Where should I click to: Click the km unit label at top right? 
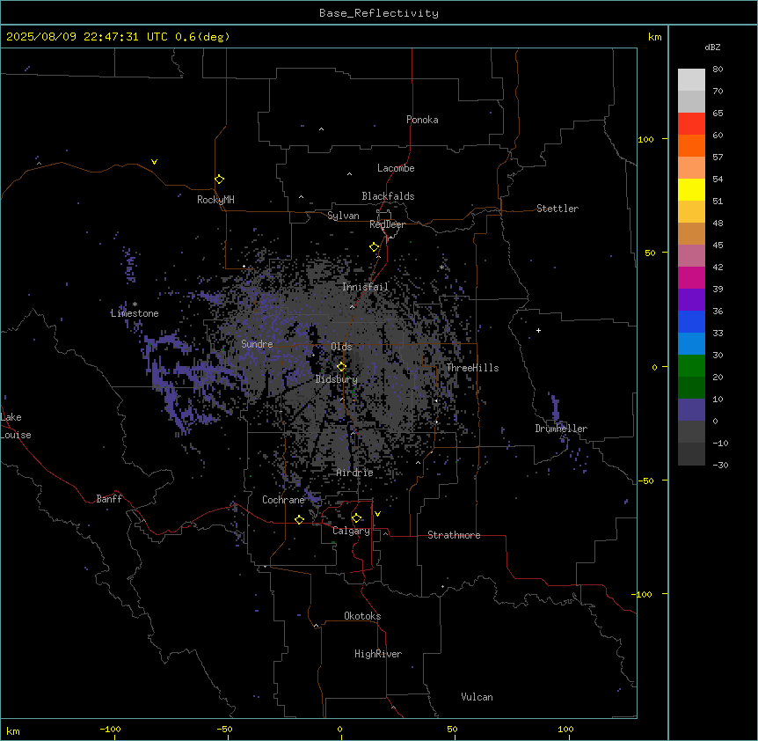[655, 37]
